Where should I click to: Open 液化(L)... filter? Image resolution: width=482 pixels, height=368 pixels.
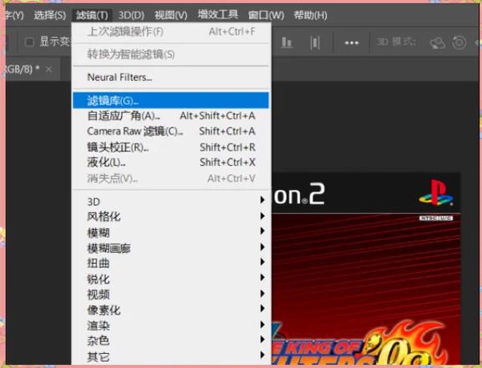coord(171,162)
